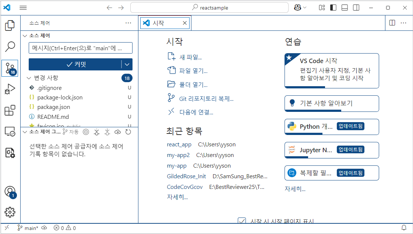Image resolution: width=413 pixels, height=234 pixels.
Task: Open recent project react_app
Action: tap(179, 145)
